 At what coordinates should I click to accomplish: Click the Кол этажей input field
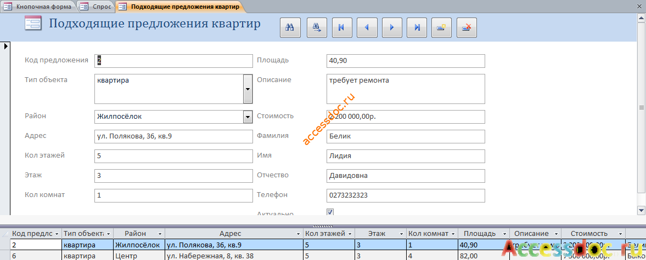pos(173,156)
